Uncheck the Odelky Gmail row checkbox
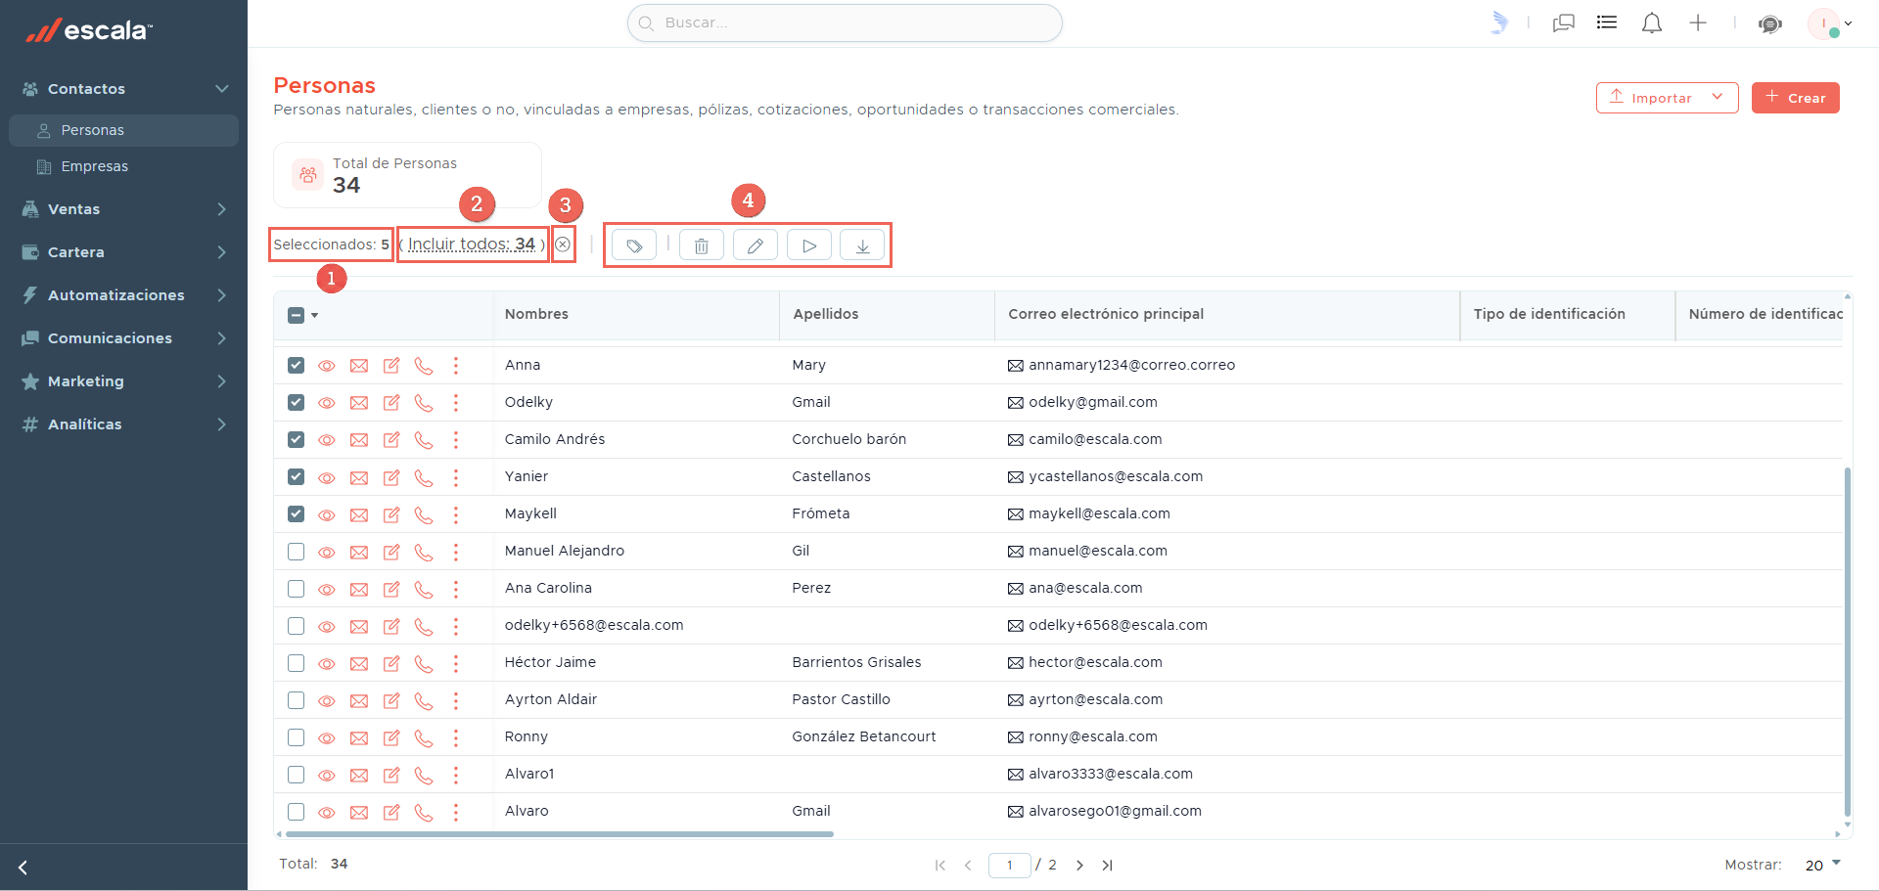 [x=297, y=402]
